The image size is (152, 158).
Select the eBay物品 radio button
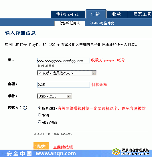[x=39, y=122]
